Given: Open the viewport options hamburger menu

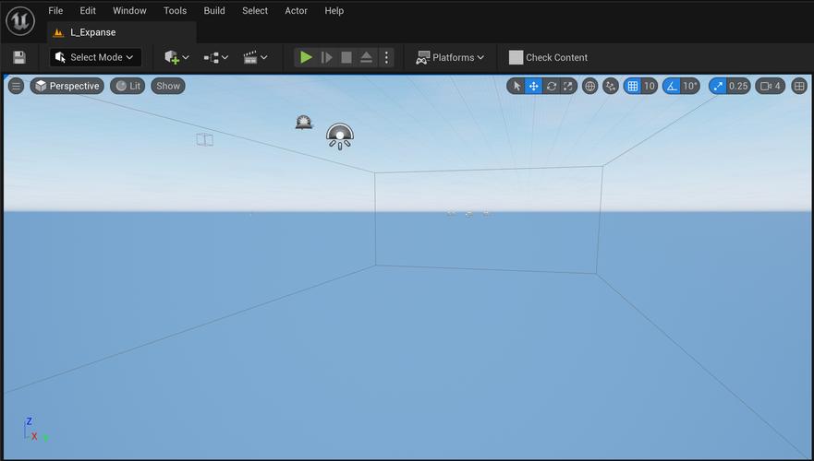Looking at the screenshot, I should 16,86.
